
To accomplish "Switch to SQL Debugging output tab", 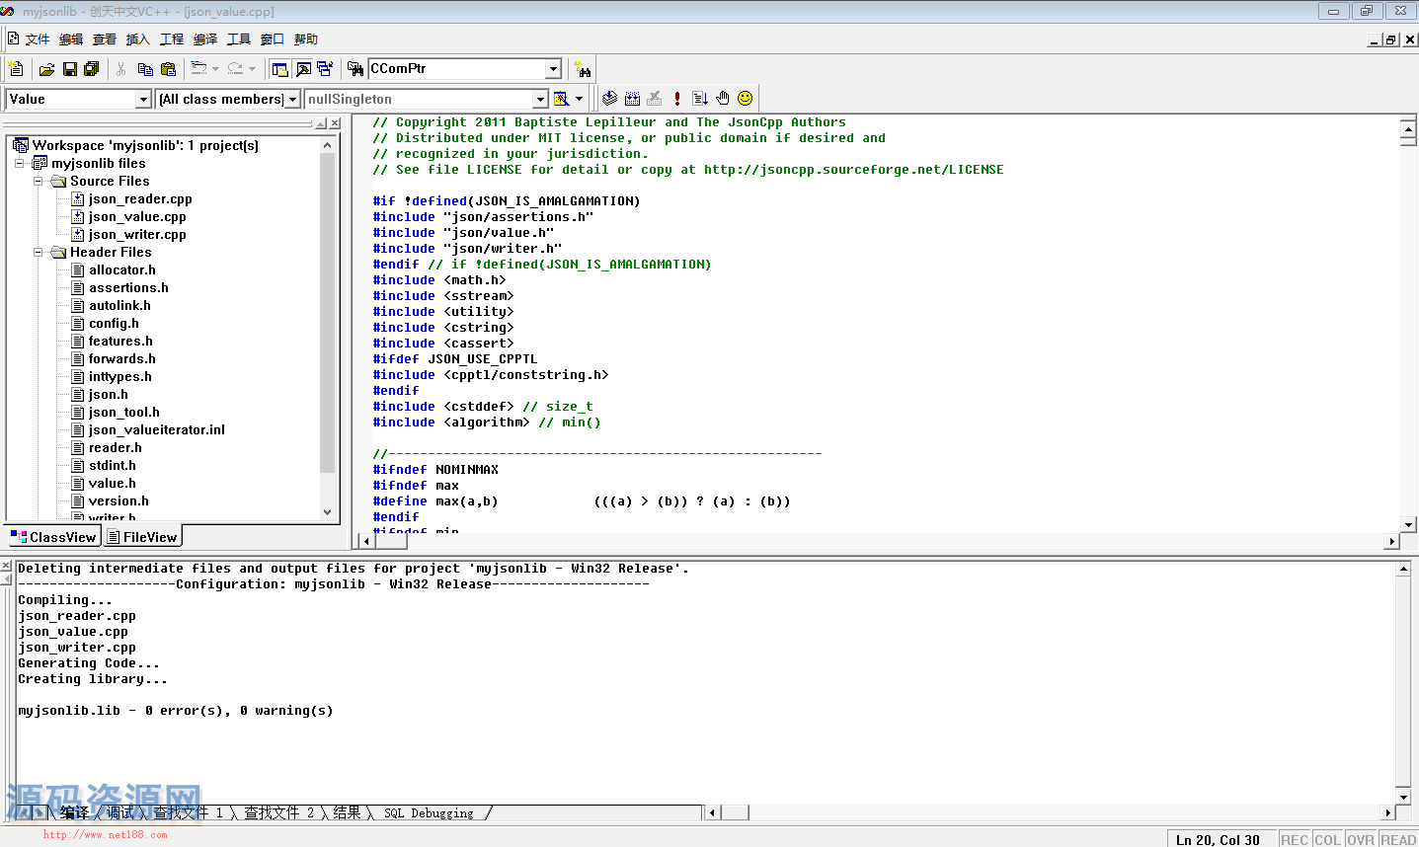I will pos(428,813).
